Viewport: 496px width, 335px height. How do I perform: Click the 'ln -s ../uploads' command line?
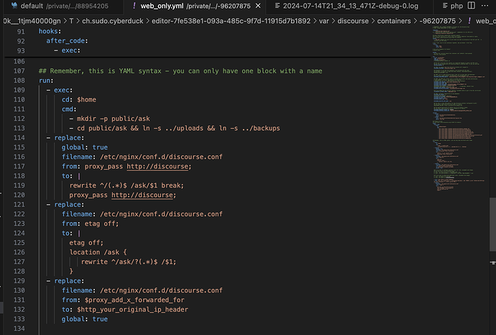click(174, 128)
